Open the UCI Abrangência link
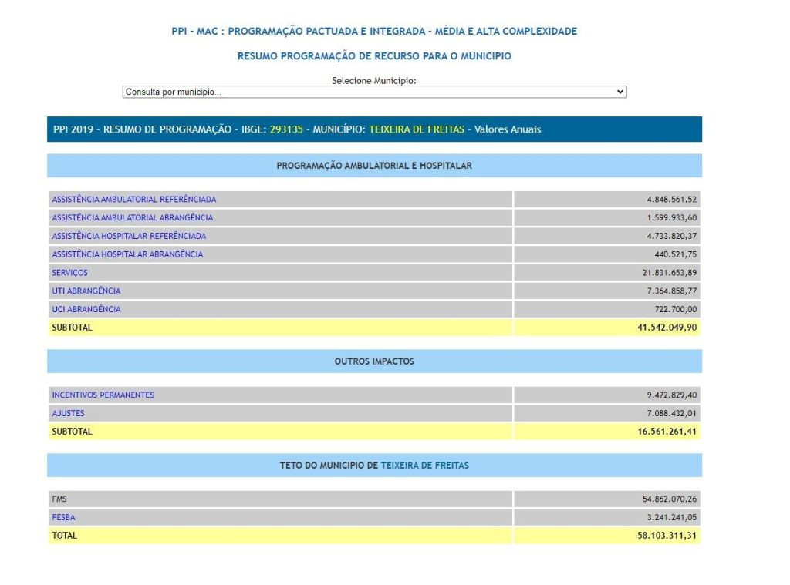Viewport: 790px width, 585px height. [x=86, y=309]
